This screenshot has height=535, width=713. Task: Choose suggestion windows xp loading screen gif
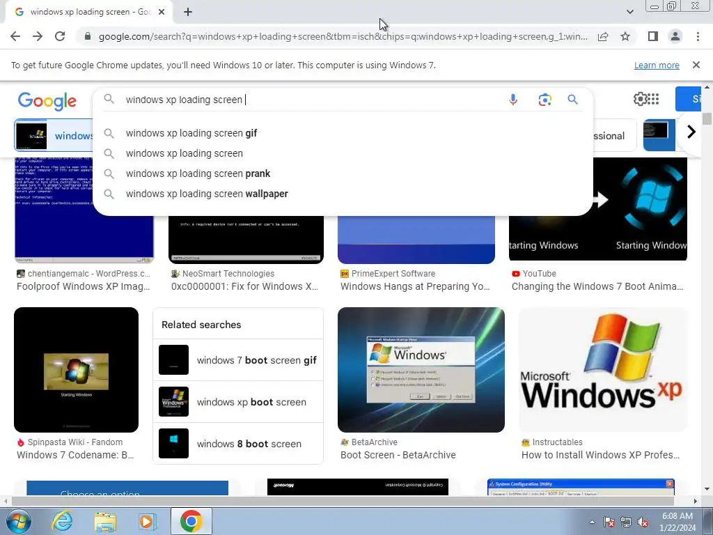point(343,133)
